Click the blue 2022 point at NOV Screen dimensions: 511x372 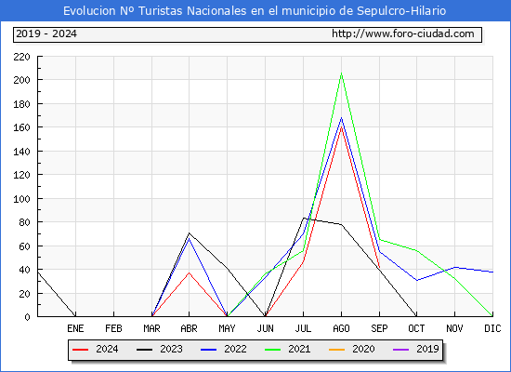click(x=454, y=267)
